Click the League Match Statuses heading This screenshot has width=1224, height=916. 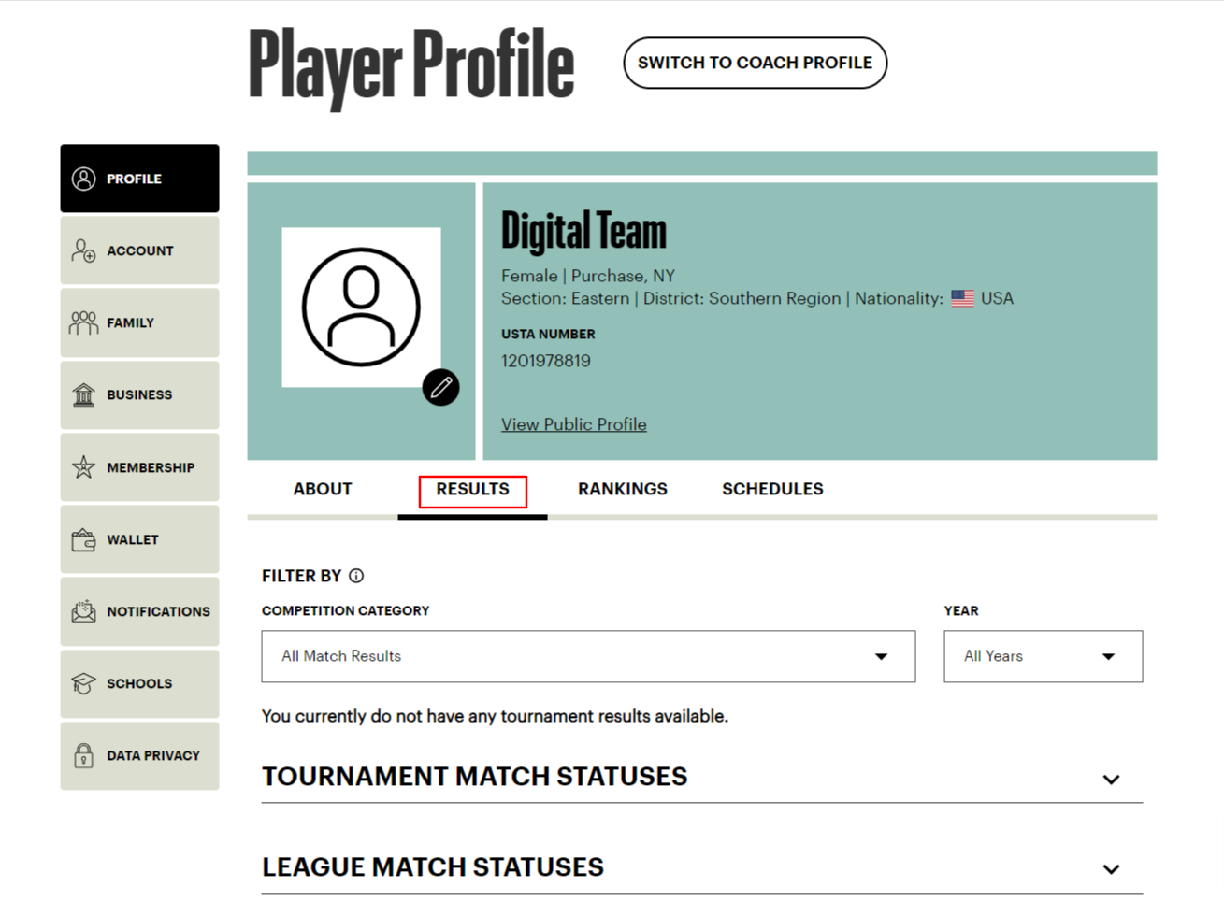pyautogui.click(x=433, y=867)
